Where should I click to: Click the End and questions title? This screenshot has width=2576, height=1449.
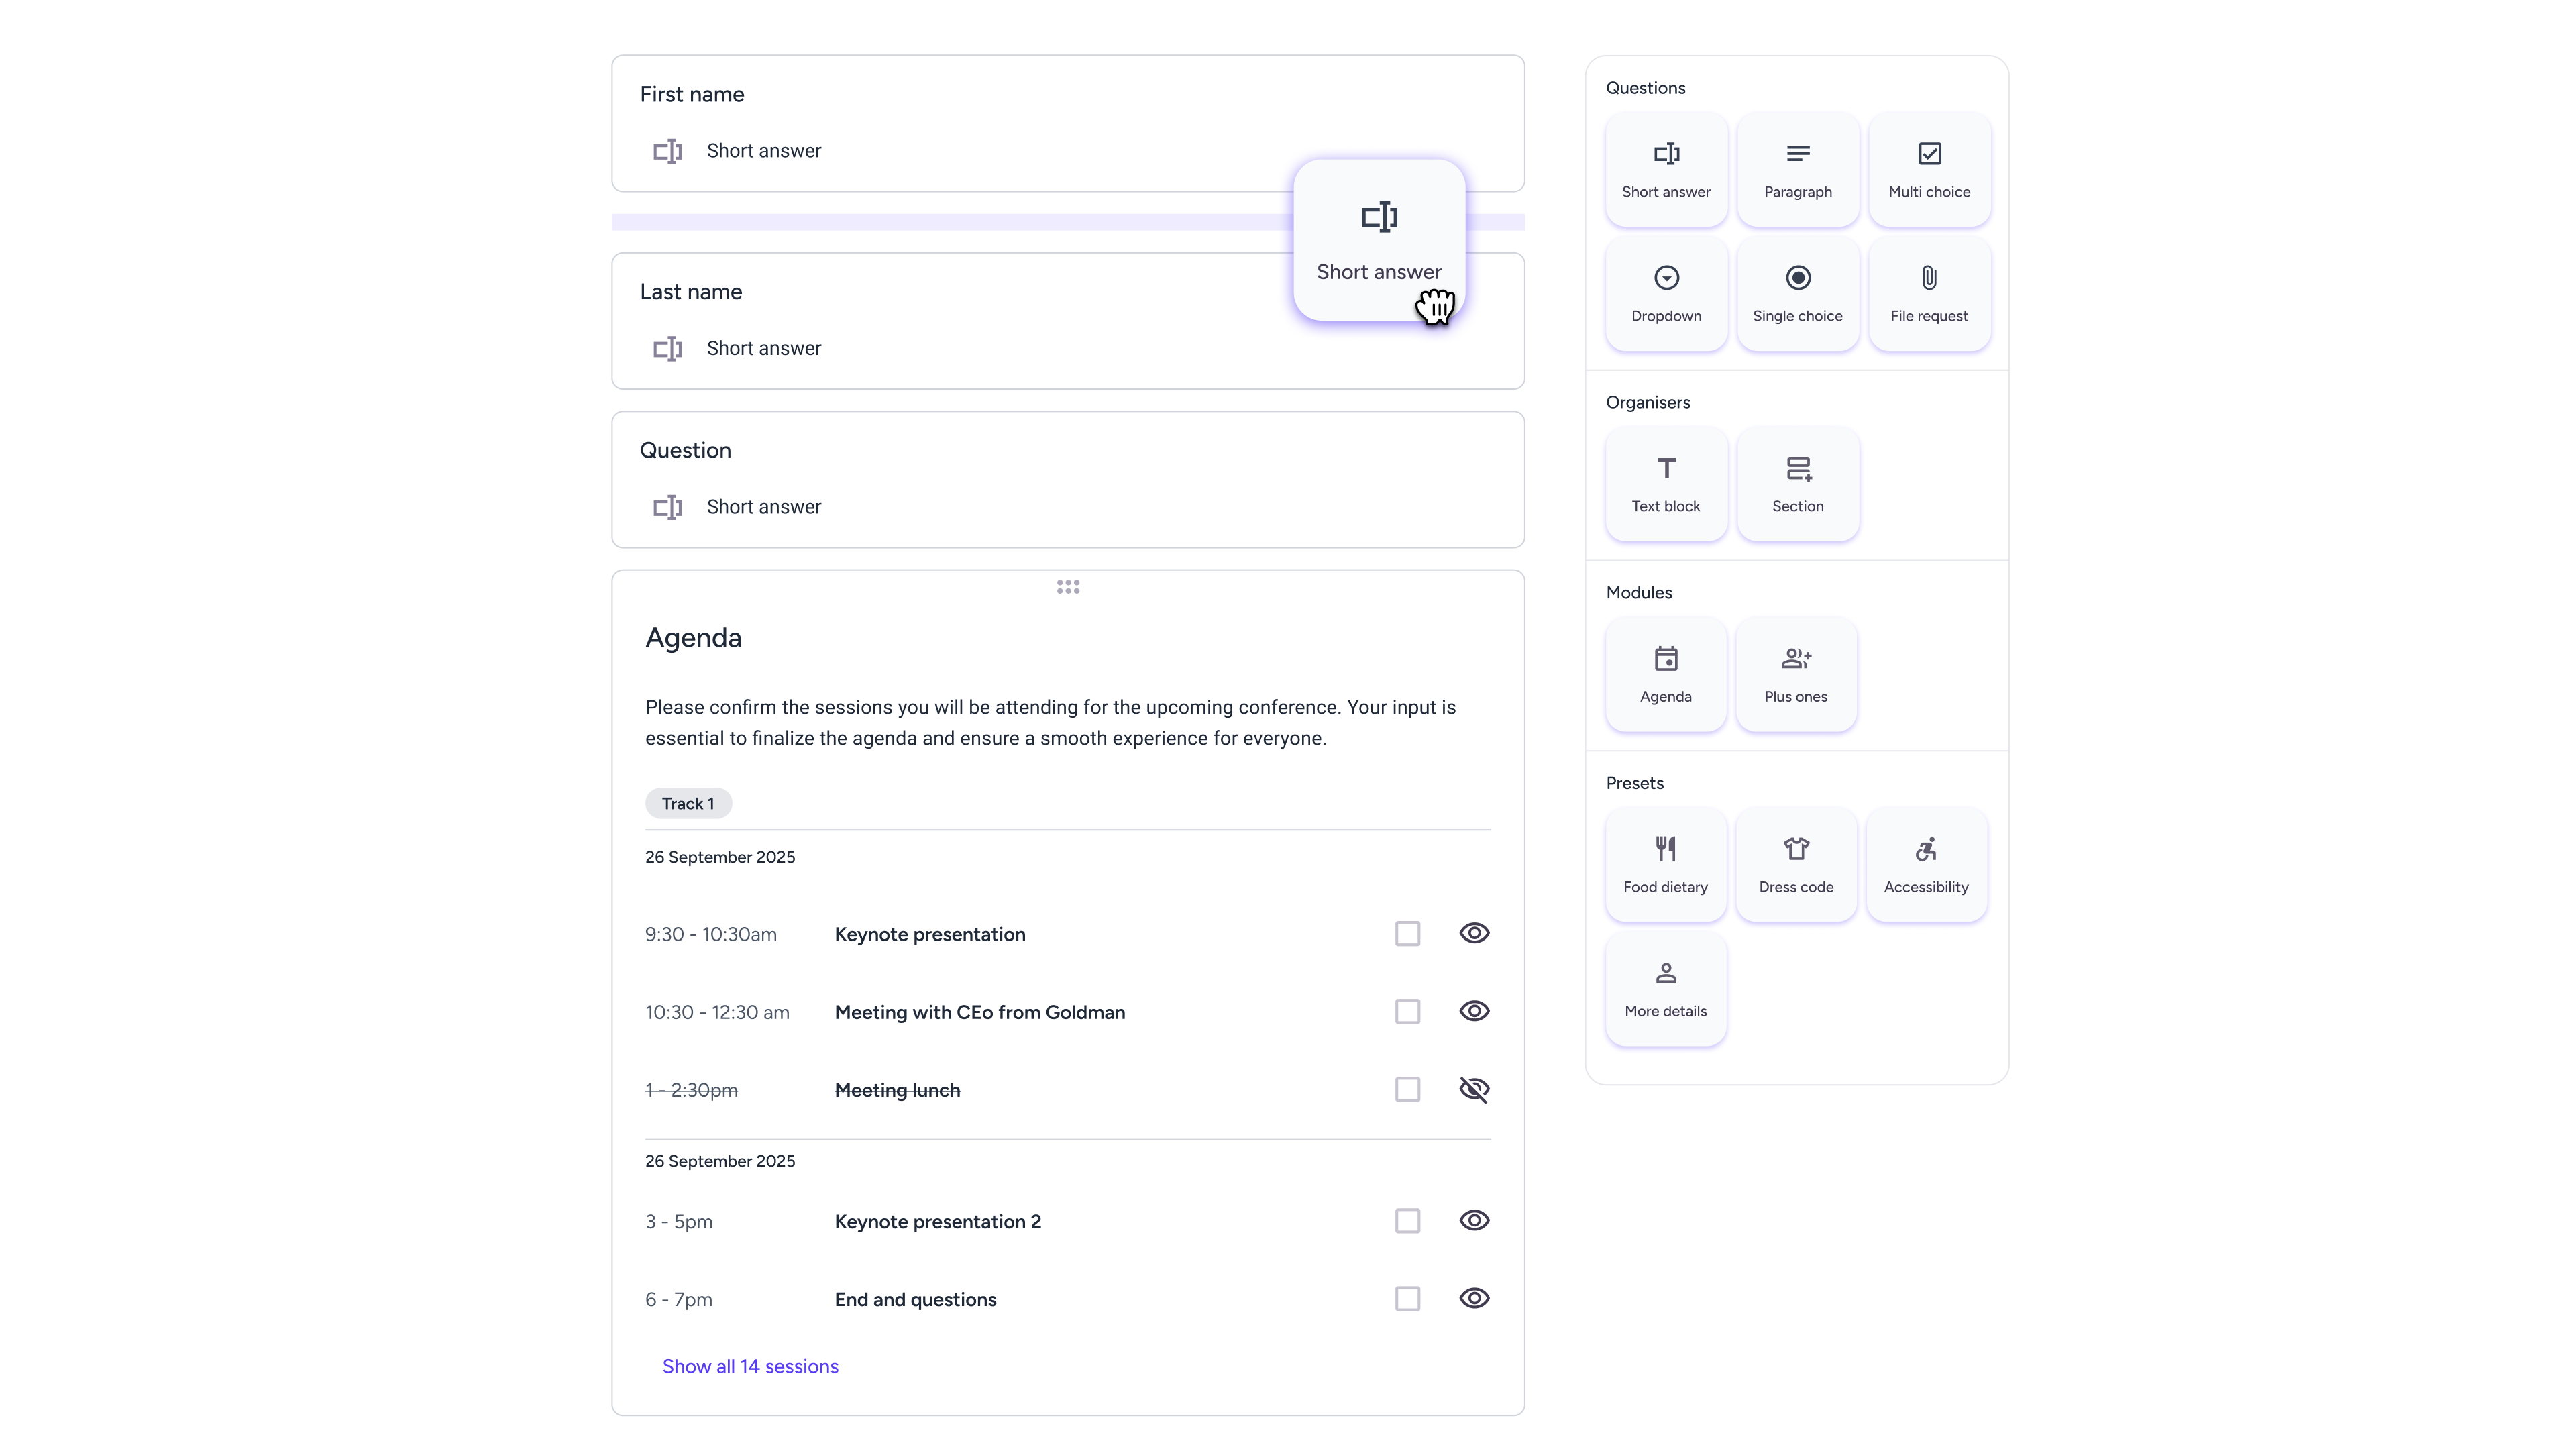(x=915, y=1299)
